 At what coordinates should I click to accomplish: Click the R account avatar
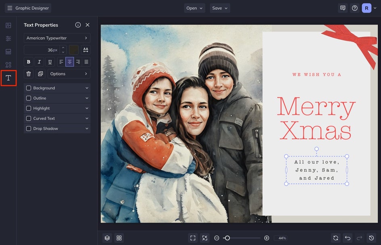pyautogui.click(x=366, y=8)
